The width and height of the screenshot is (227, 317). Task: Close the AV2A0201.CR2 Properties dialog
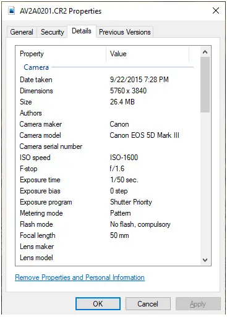(x=216, y=11)
